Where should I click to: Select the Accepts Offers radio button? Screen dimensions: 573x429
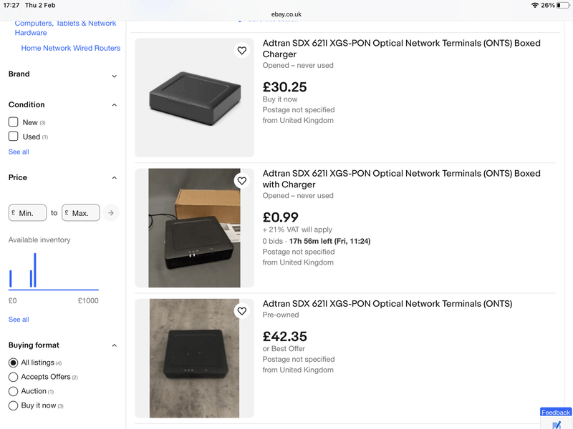13,377
